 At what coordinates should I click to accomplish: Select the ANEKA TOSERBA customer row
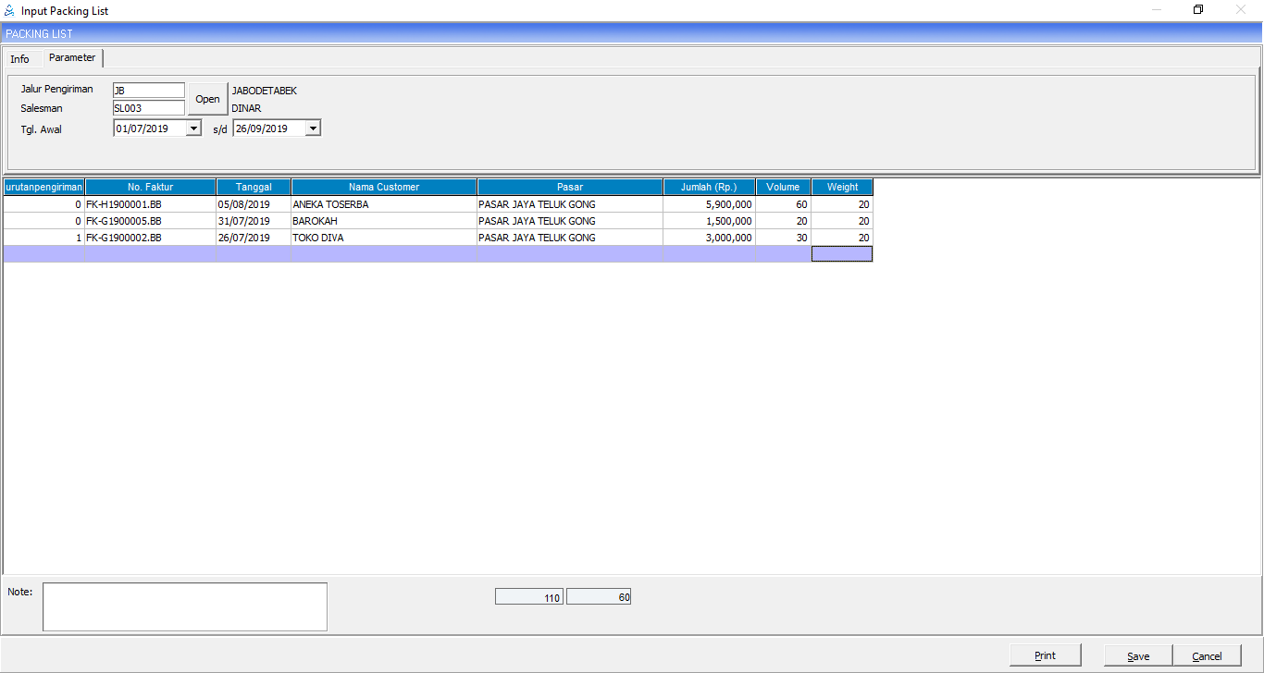tap(383, 204)
